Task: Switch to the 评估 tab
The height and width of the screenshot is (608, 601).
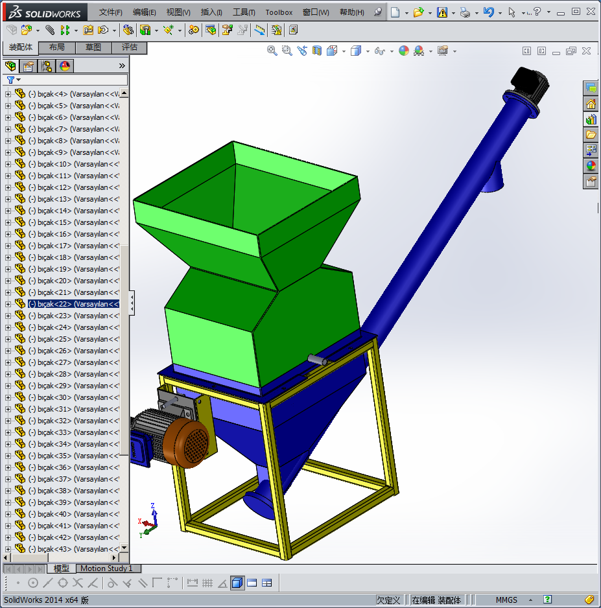Action: click(130, 47)
